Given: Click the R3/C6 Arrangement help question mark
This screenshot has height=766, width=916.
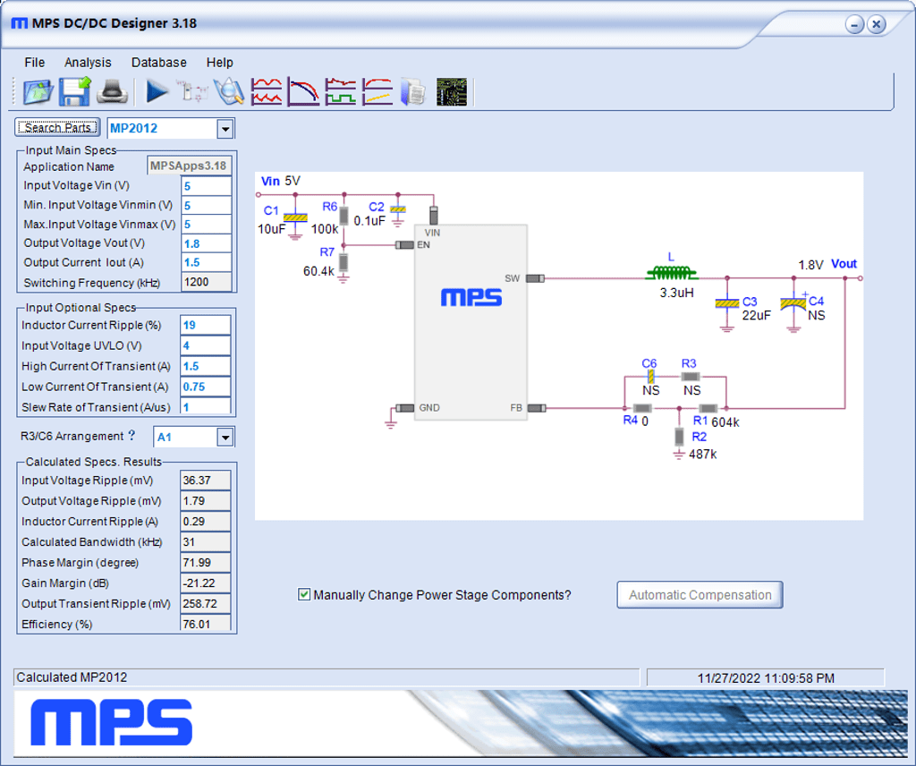Looking at the screenshot, I should [131, 436].
